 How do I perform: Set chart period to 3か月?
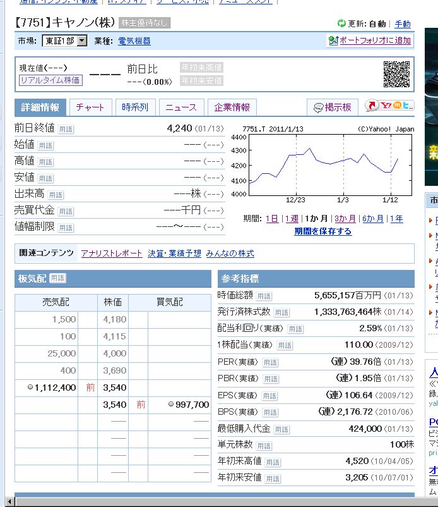pos(345,219)
